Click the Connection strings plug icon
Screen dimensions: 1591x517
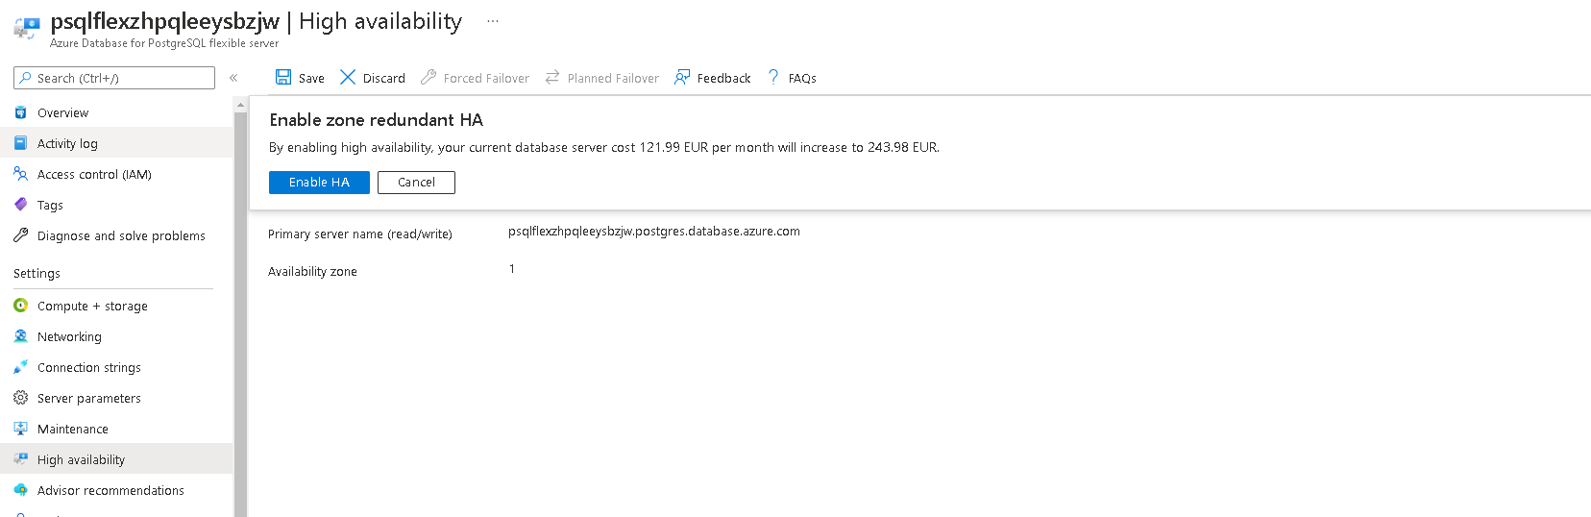[20, 367]
